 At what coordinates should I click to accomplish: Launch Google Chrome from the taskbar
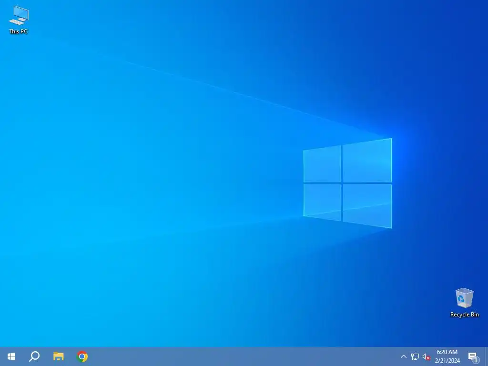pos(82,356)
